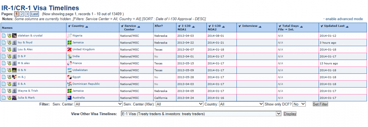Open timeline document icon for m & j

pyautogui.click(x=4, y=77)
